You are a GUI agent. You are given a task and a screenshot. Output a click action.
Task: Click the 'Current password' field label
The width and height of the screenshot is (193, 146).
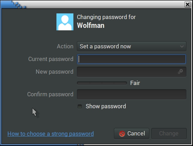tap(51, 59)
